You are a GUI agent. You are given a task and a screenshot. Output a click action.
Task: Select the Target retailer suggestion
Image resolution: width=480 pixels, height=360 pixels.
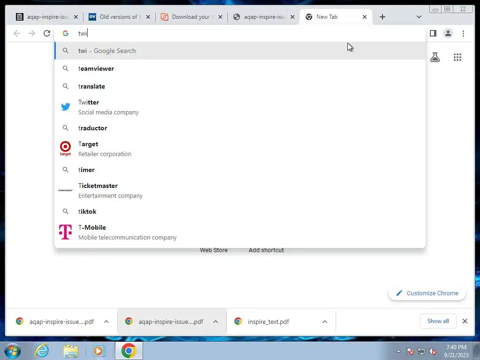pos(240,149)
